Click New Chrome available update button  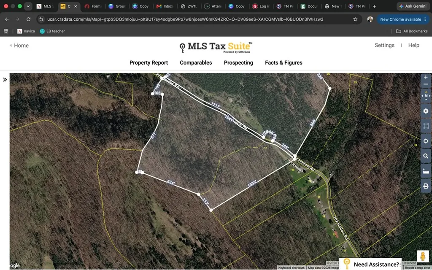(403, 19)
